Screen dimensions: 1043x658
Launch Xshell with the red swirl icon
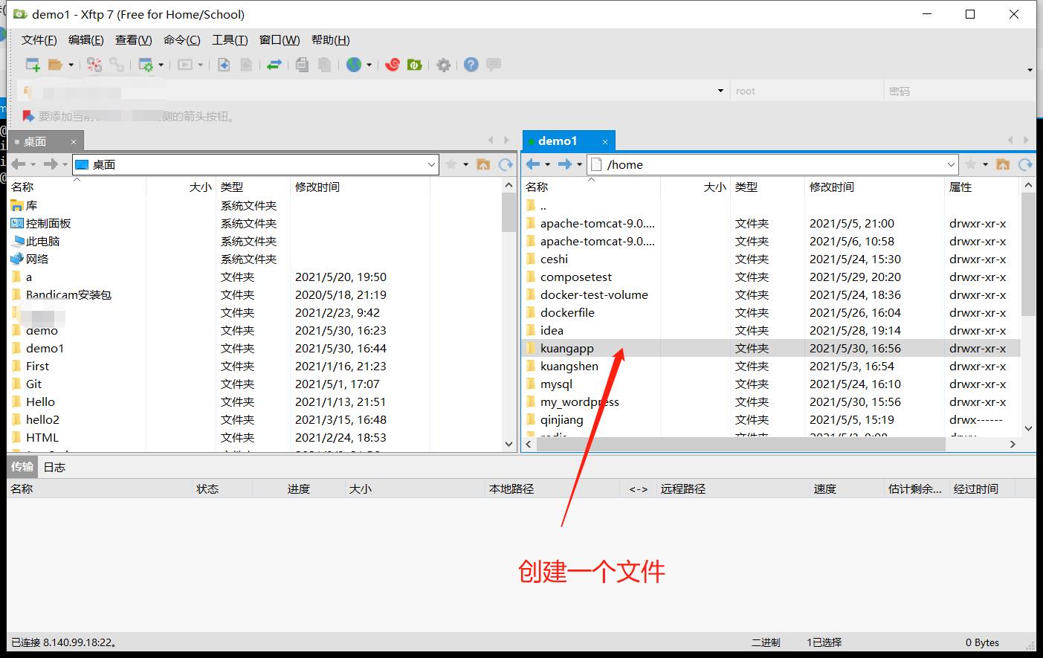[393, 65]
